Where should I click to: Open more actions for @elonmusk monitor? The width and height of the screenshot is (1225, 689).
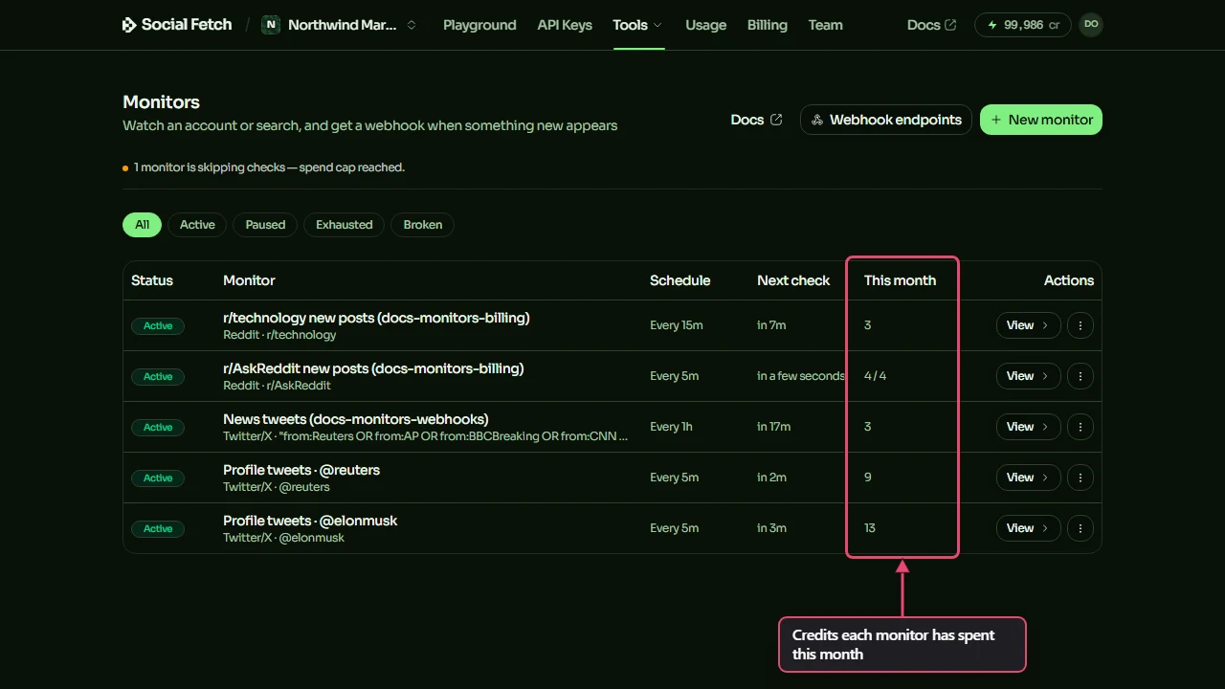(x=1080, y=528)
